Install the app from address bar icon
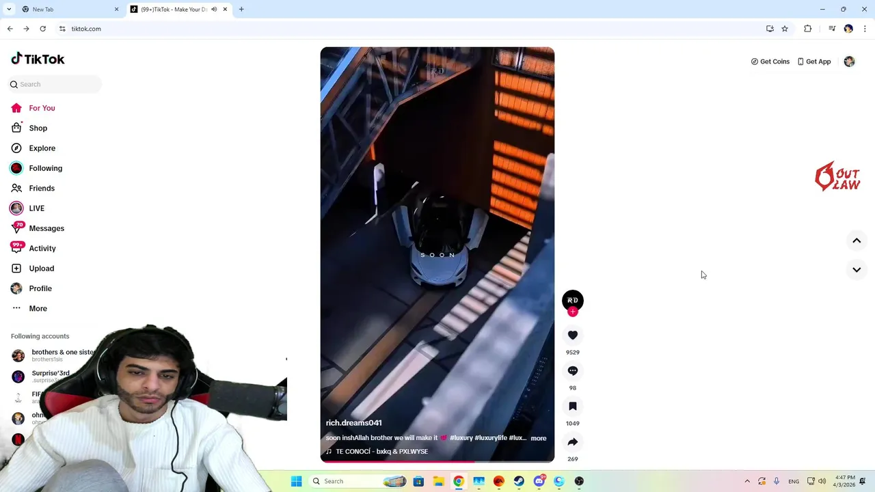This screenshot has width=875, height=492. click(x=770, y=29)
